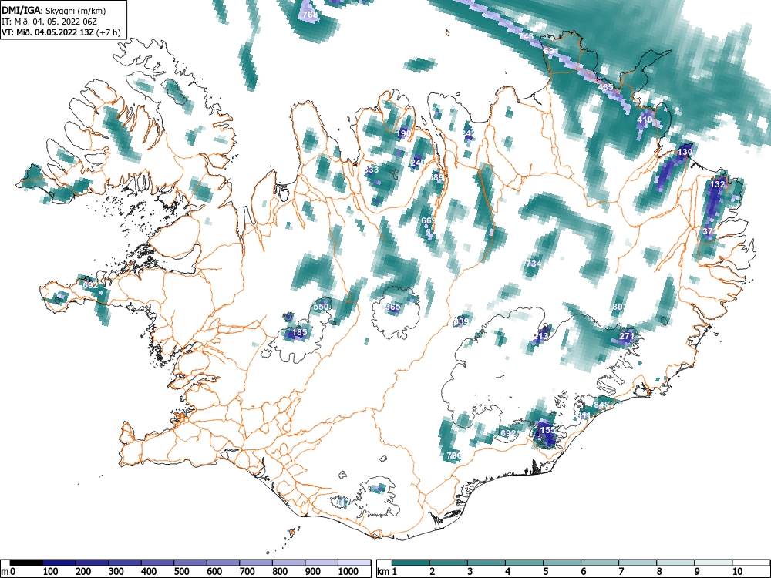This screenshot has height=578, width=771.
Task: Click the 465 visibility label
Action: click(x=606, y=87)
